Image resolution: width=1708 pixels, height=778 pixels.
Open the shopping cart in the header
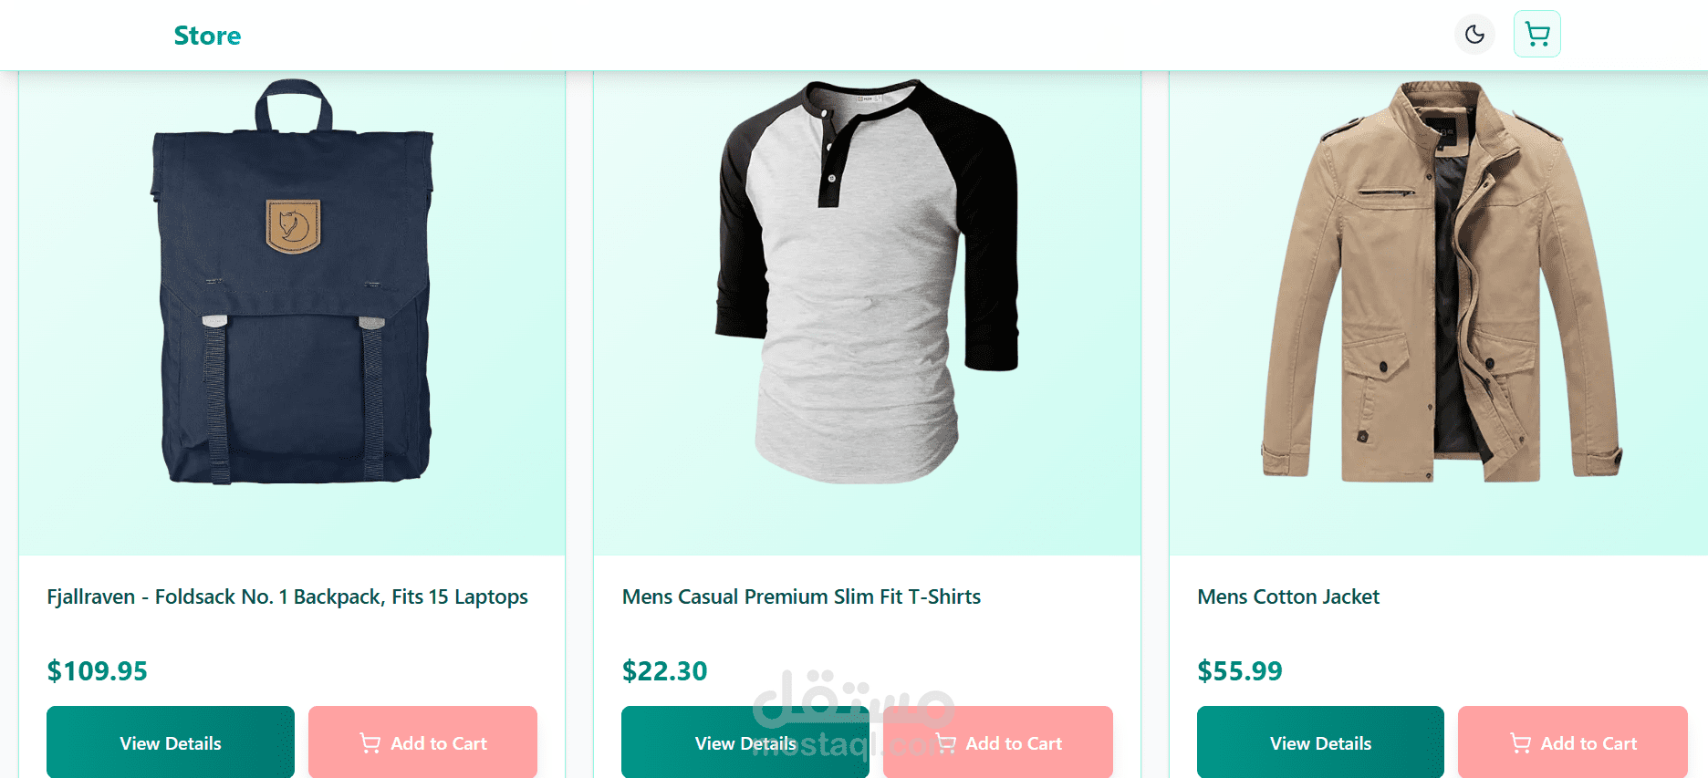[x=1537, y=35]
